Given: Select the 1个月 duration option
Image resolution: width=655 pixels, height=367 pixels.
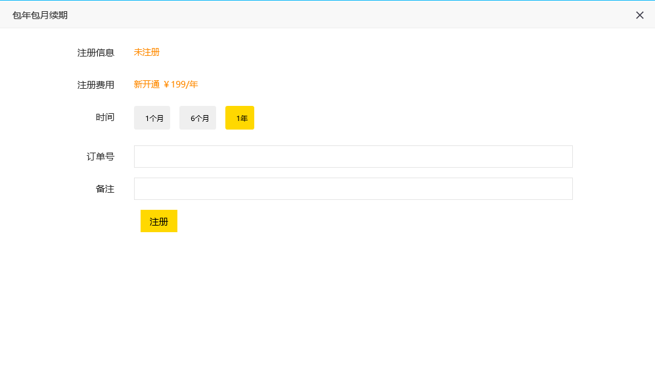Looking at the screenshot, I should pyautogui.click(x=152, y=118).
